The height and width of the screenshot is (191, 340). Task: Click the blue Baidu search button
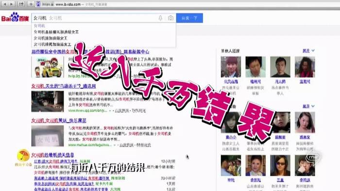(x=189, y=18)
